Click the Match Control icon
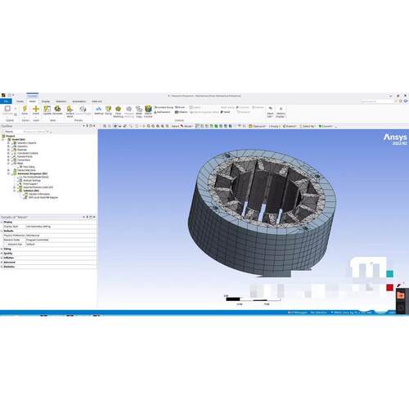This screenshot has height=409, width=409. click(148, 109)
